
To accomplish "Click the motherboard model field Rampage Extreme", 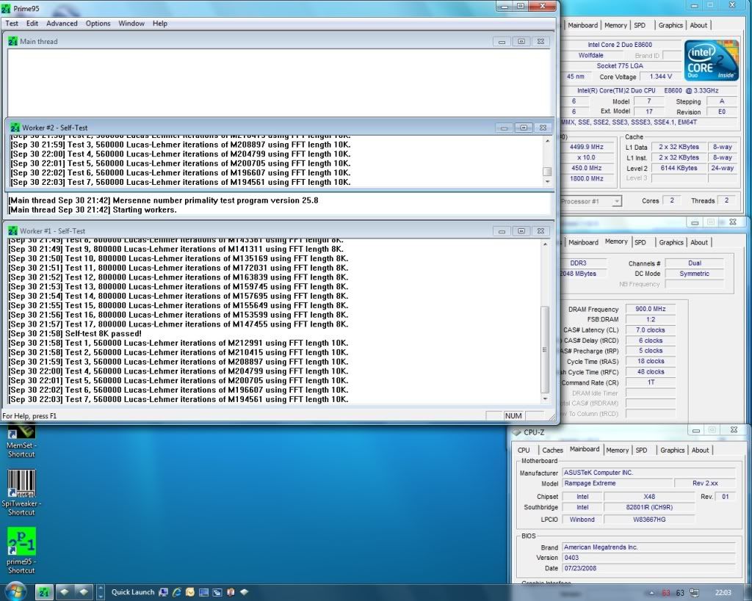I will [617, 484].
